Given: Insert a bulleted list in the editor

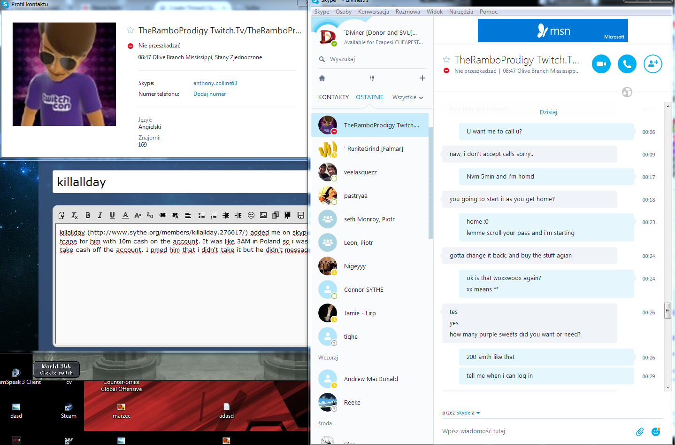Looking at the screenshot, I should tap(201, 215).
